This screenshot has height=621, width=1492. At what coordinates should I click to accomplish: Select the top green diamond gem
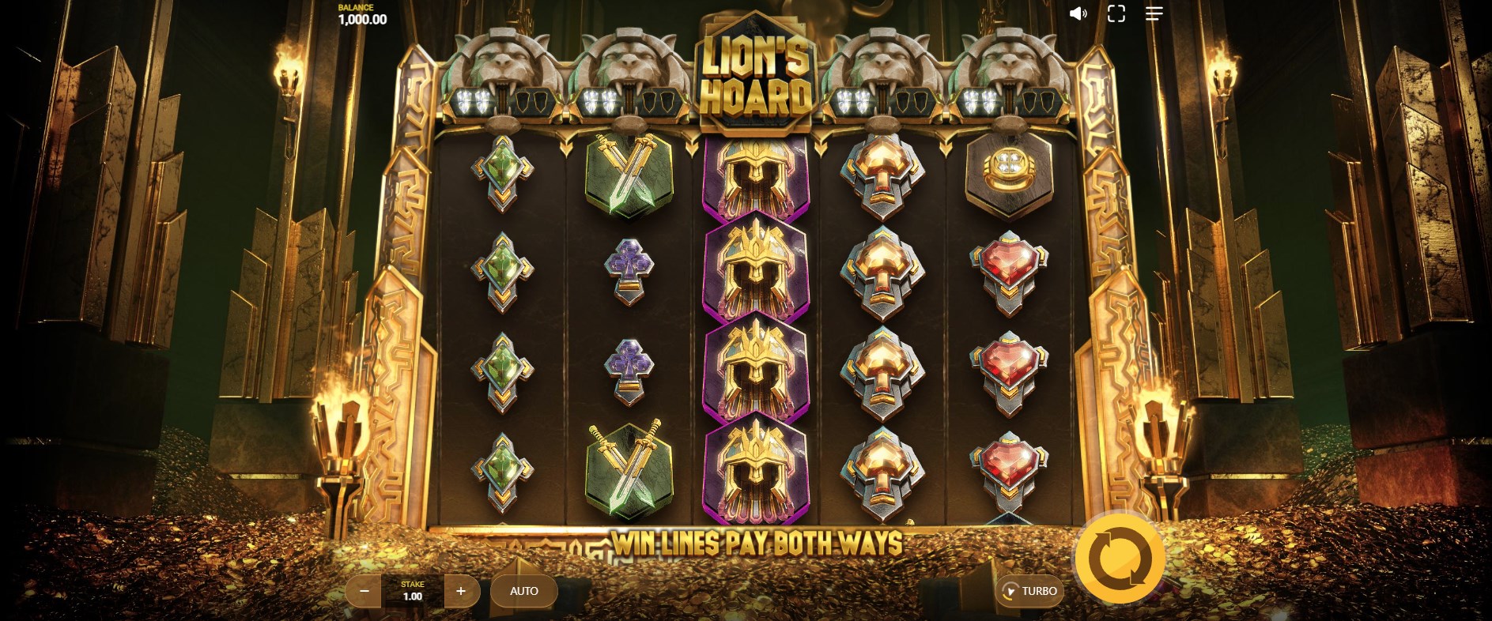(502, 174)
